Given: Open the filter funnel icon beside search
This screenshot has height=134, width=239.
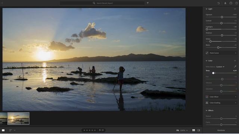Looking at the screenshot, I should click(x=148, y=3).
